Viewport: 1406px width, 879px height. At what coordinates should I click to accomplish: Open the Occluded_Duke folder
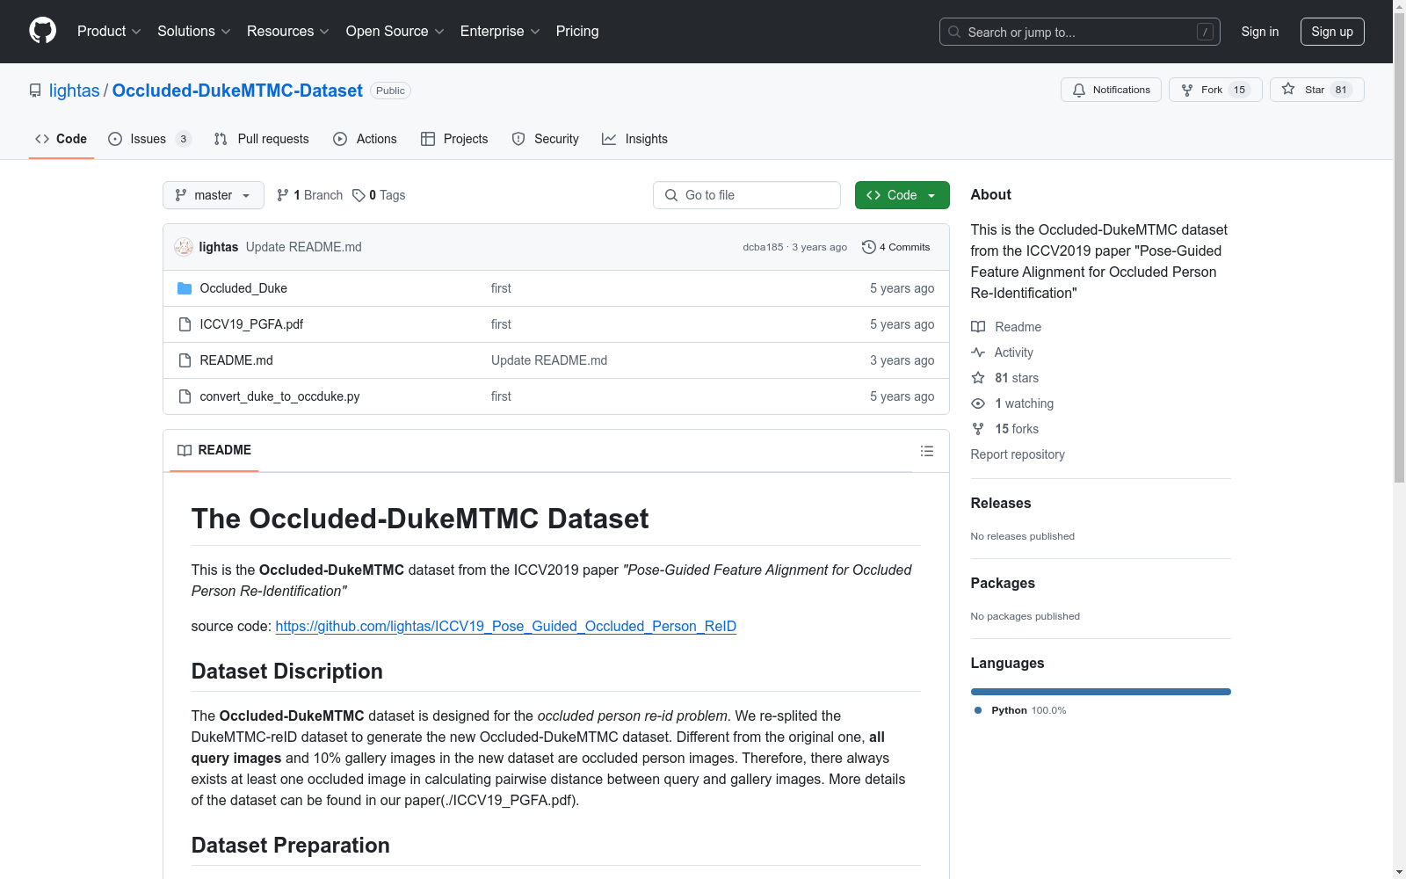(x=243, y=288)
